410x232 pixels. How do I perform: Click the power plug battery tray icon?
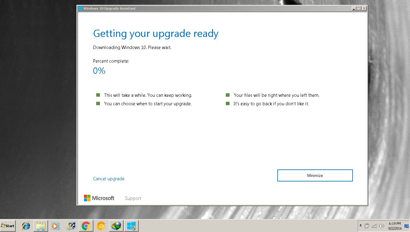[x=367, y=226]
